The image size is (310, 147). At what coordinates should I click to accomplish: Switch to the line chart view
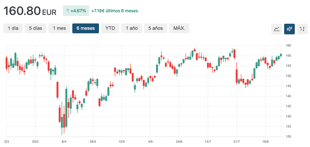click(276, 29)
